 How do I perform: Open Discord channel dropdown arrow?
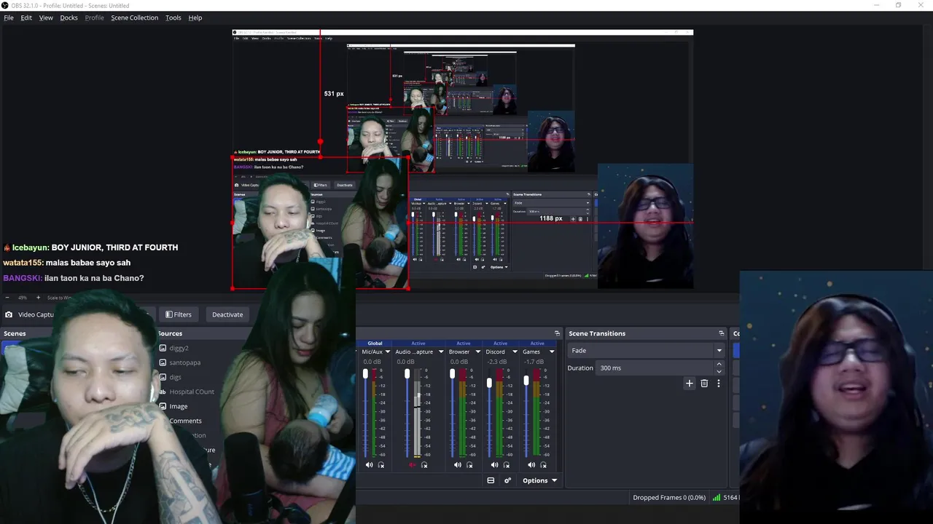514,352
